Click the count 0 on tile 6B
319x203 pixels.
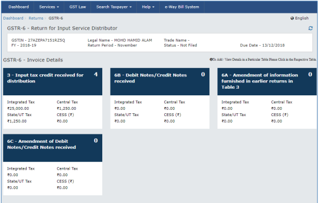[x=203, y=75]
